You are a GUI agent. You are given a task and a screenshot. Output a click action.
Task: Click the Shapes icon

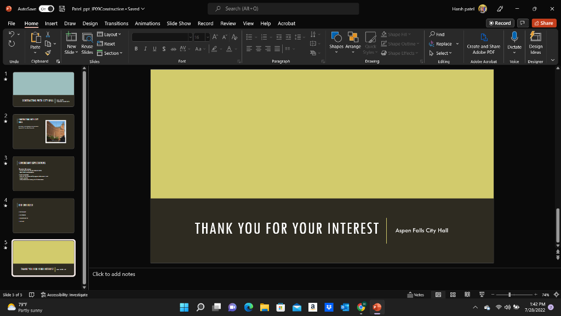(336, 41)
